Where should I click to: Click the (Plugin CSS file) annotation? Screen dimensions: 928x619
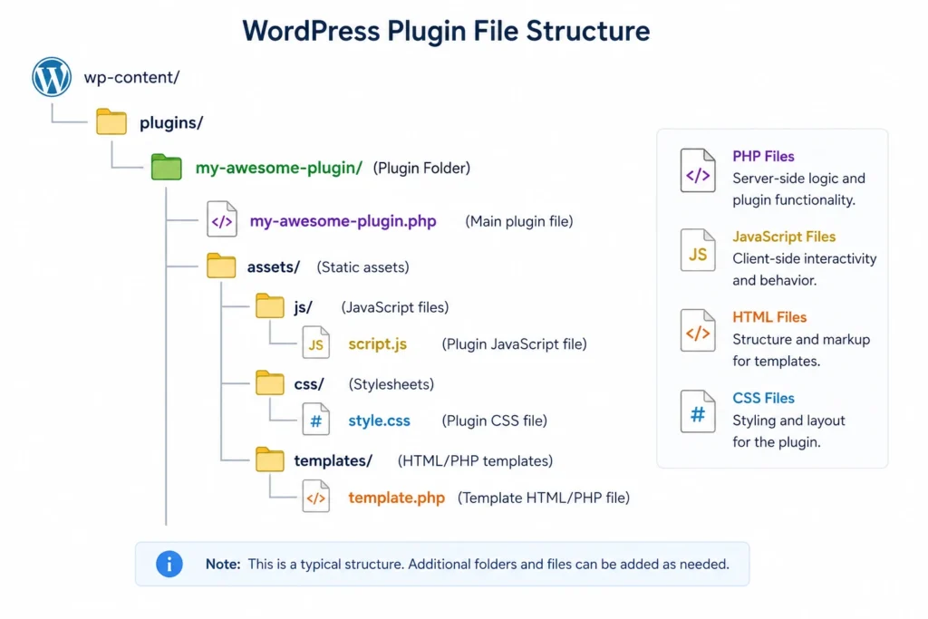click(494, 421)
